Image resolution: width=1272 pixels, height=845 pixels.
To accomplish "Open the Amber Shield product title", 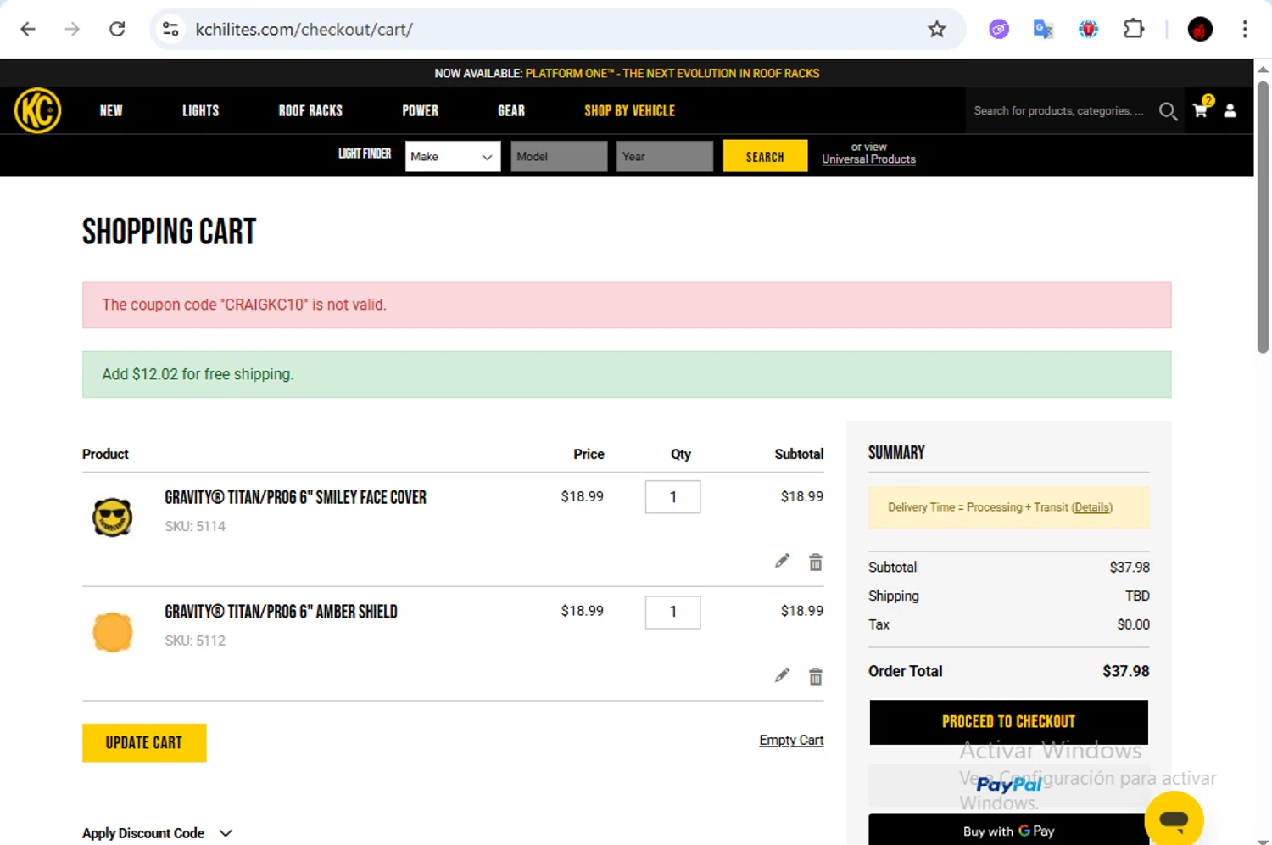I will 281,612.
